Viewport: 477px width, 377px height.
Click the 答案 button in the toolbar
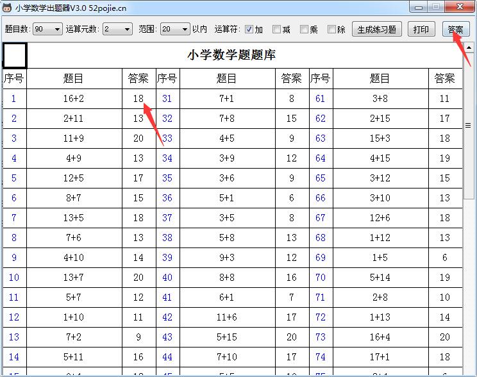point(455,29)
